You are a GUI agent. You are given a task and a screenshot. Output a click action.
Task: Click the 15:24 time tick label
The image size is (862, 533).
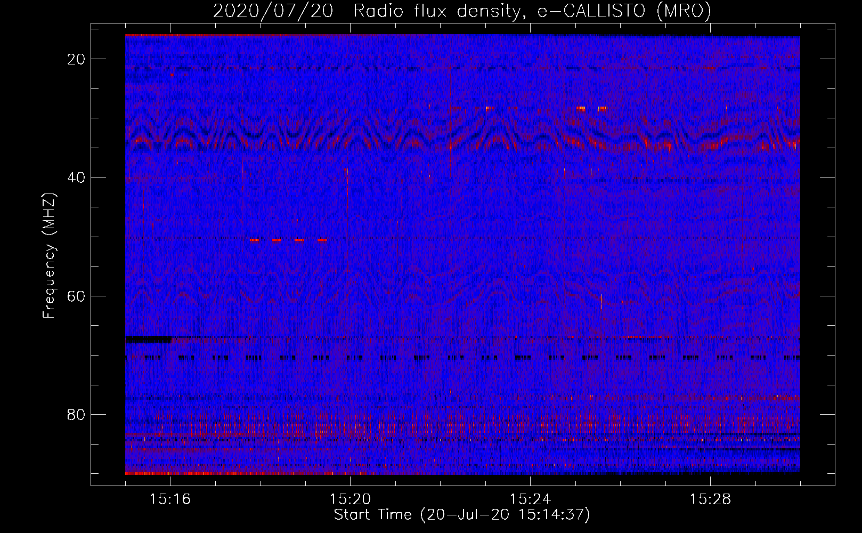[x=530, y=499]
